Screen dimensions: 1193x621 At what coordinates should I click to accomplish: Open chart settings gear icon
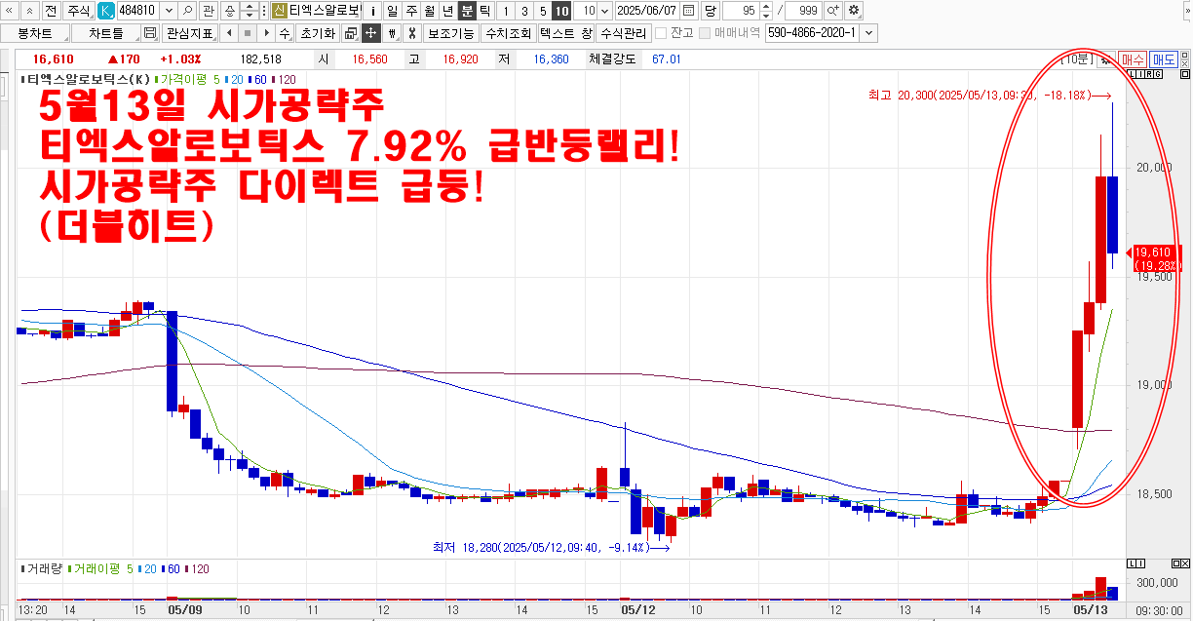854,11
